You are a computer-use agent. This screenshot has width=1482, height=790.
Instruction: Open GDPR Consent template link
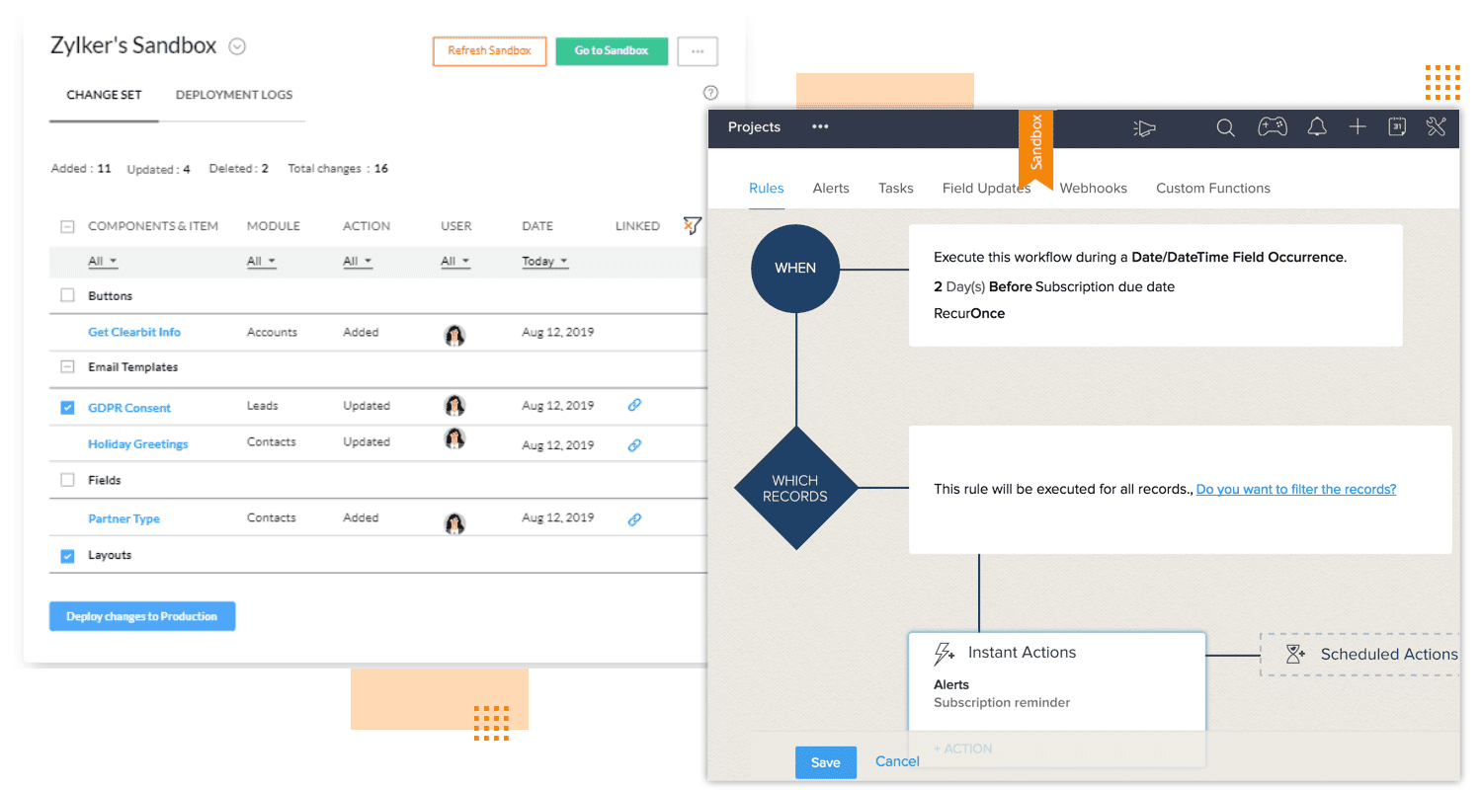pos(129,407)
